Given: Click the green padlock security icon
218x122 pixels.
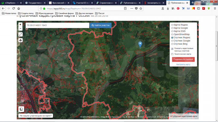Looking at the screenshot, I should click(x=44, y=8).
